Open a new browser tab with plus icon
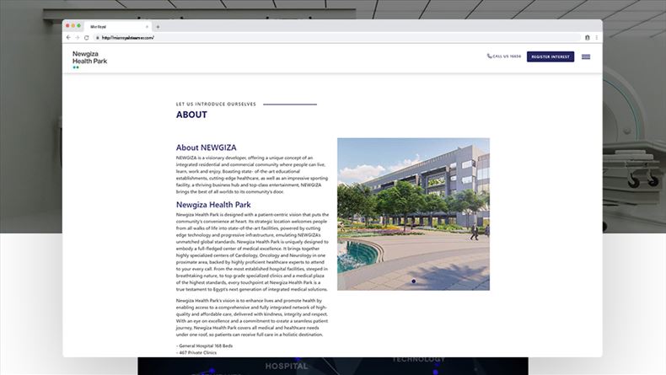The width and height of the screenshot is (666, 375). click(x=158, y=27)
